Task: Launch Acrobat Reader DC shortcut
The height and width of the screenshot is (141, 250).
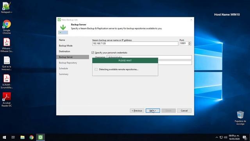Action: (x=7, y=99)
